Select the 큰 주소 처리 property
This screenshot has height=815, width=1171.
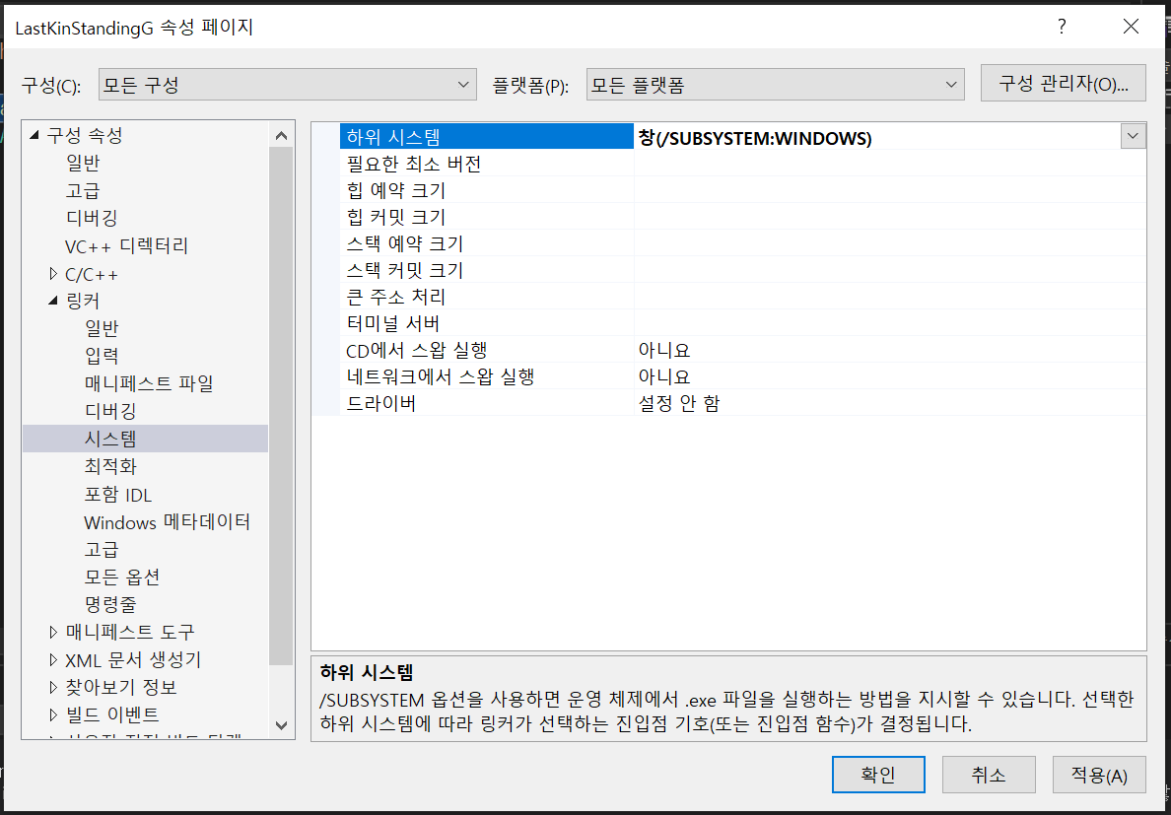[x=487, y=297]
